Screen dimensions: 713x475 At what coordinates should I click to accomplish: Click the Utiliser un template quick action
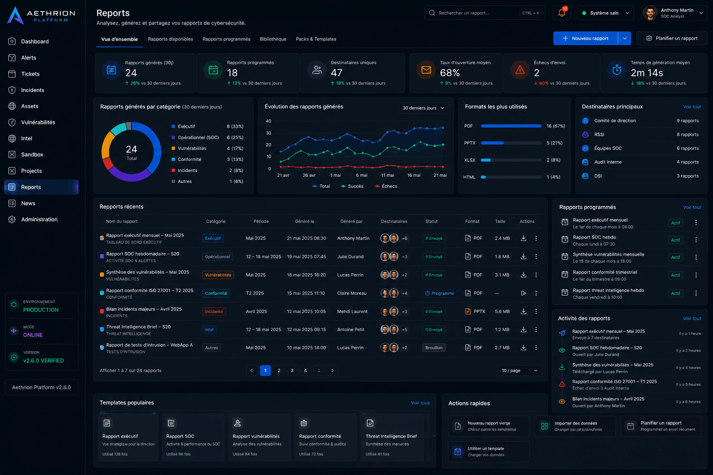tap(489, 452)
